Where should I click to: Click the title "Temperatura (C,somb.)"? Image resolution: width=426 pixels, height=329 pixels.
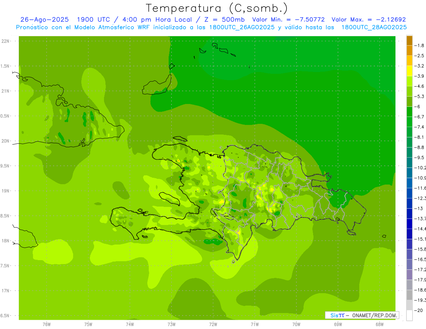tap(217, 9)
